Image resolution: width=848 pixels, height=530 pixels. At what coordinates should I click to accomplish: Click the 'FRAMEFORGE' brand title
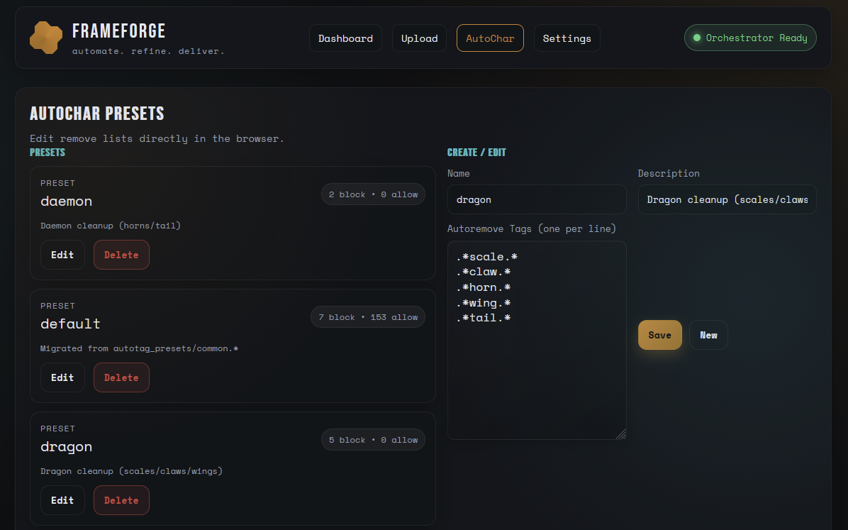click(119, 31)
